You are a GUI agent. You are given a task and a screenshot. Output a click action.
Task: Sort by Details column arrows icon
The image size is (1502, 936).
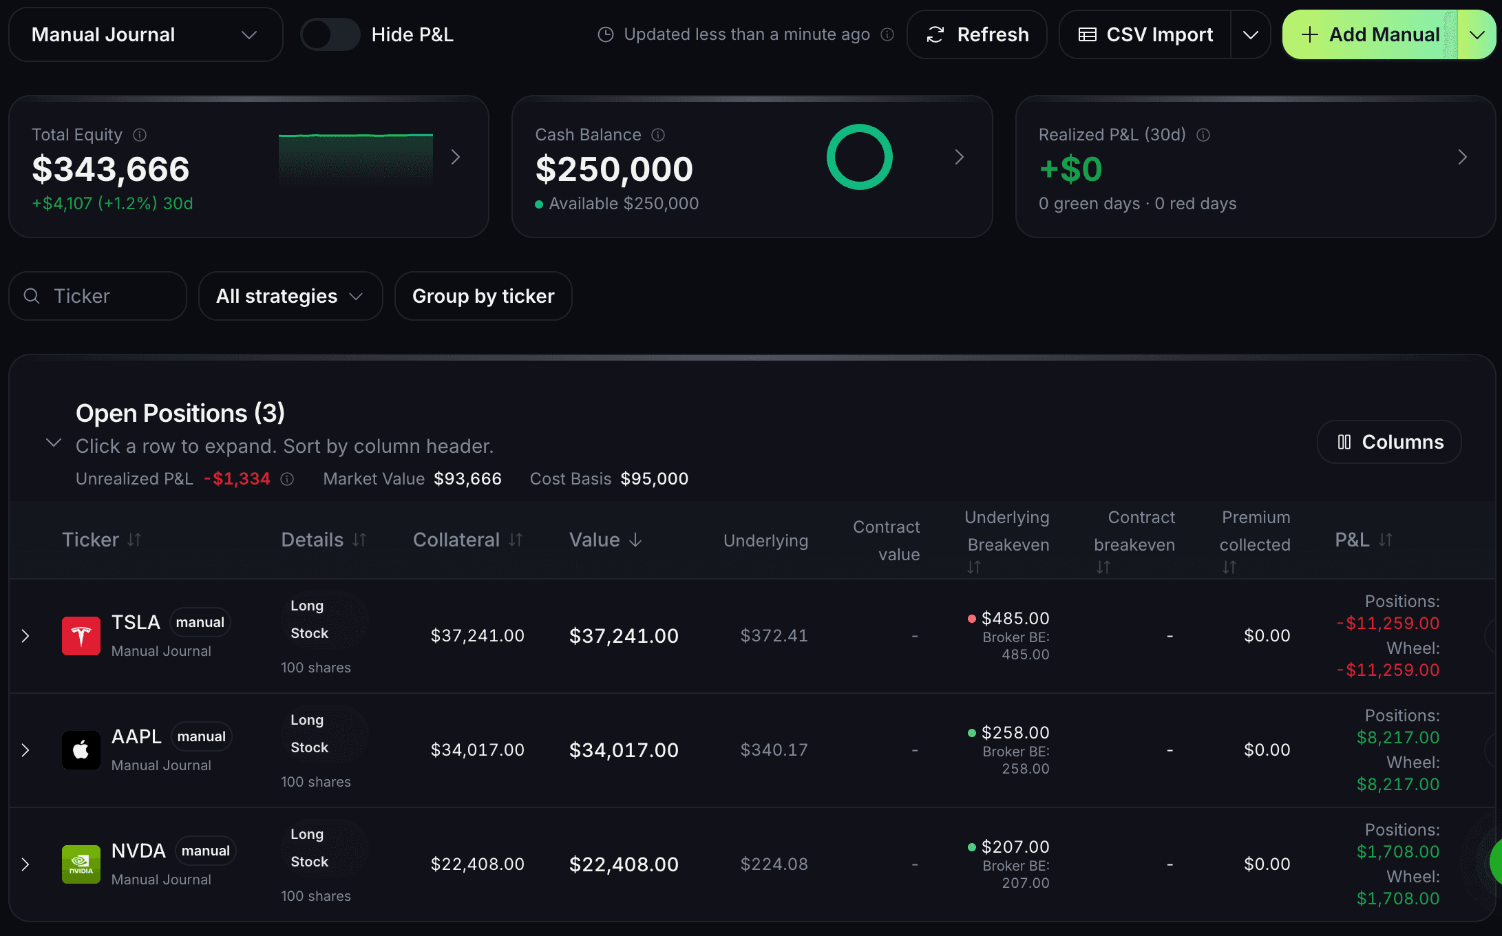tap(359, 540)
